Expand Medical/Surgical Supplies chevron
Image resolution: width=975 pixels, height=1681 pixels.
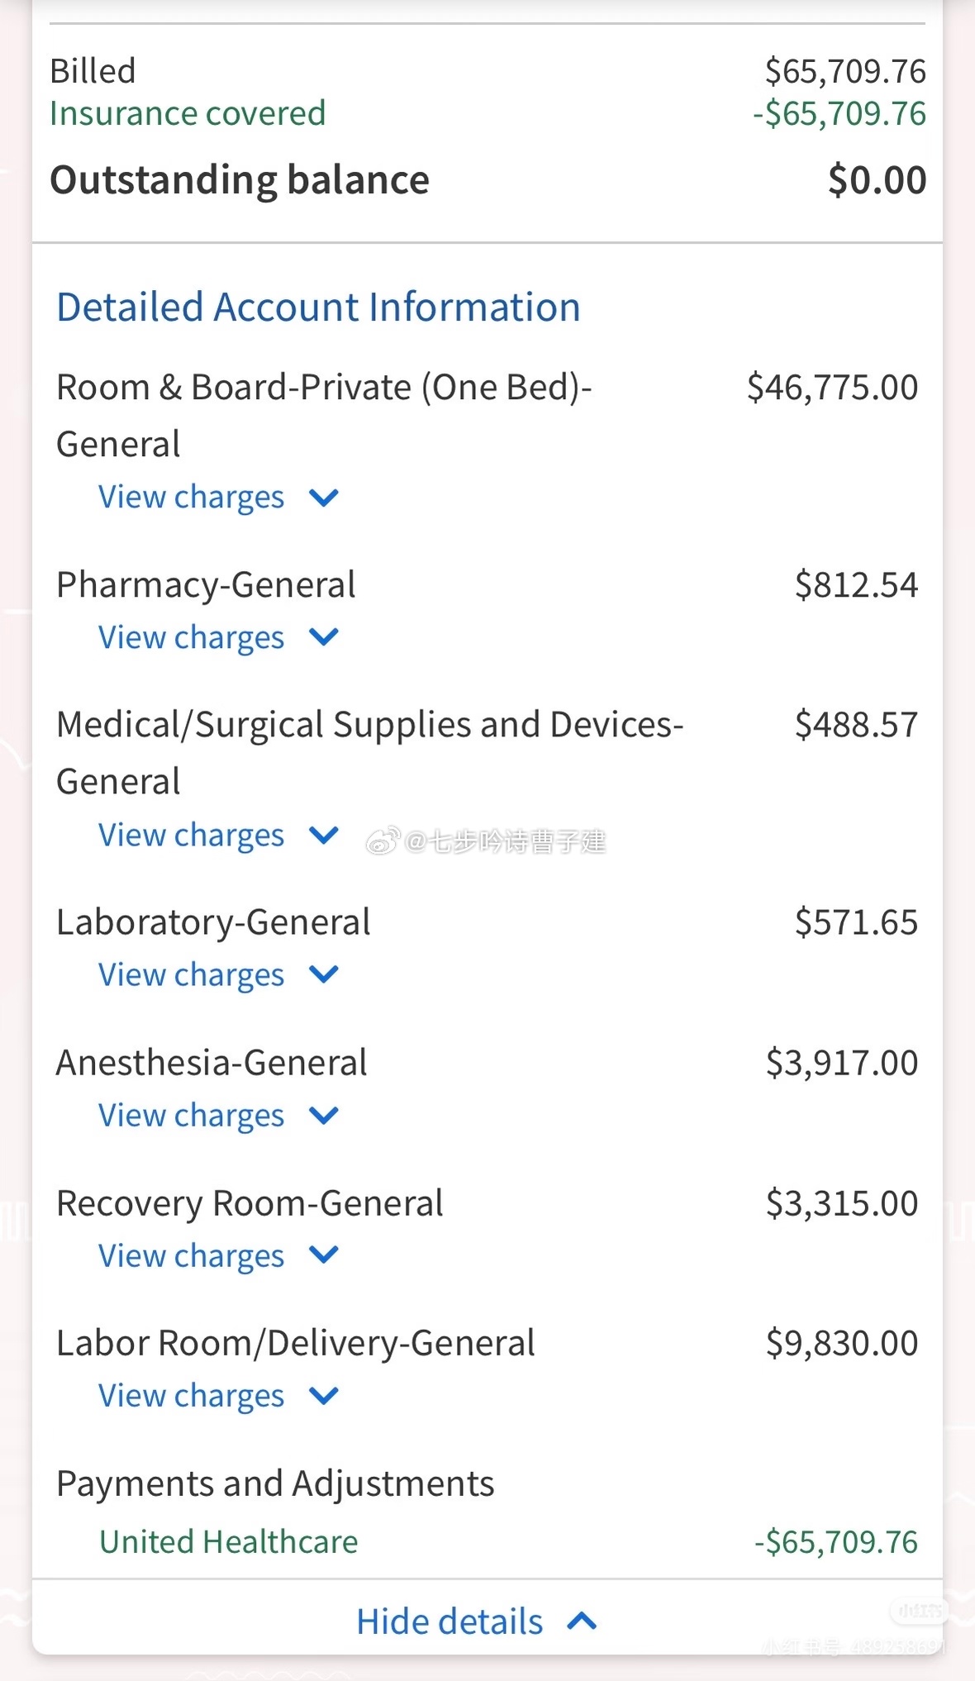(x=324, y=835)
